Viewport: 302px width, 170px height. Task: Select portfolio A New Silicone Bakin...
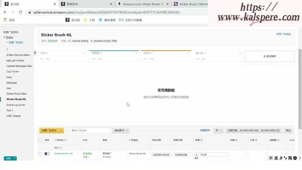point(19,55)
